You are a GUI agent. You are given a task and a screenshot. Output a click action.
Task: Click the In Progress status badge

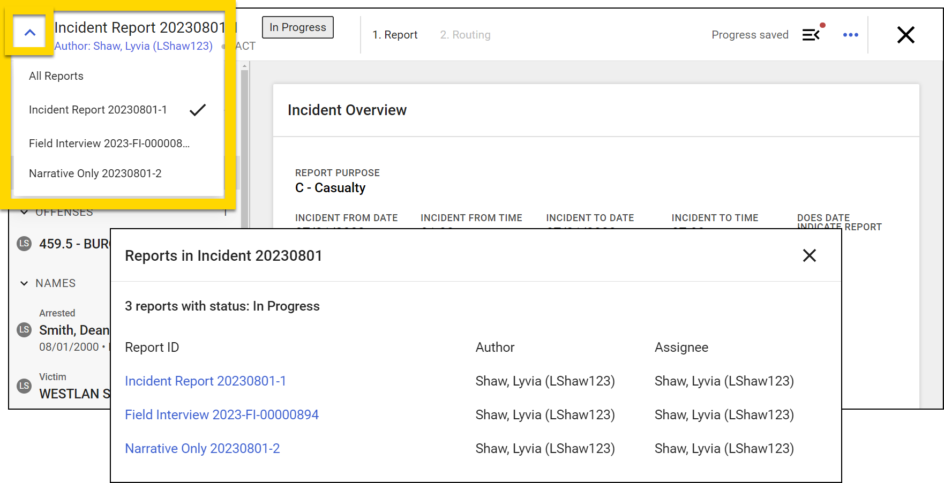click(x=297, y=27)
